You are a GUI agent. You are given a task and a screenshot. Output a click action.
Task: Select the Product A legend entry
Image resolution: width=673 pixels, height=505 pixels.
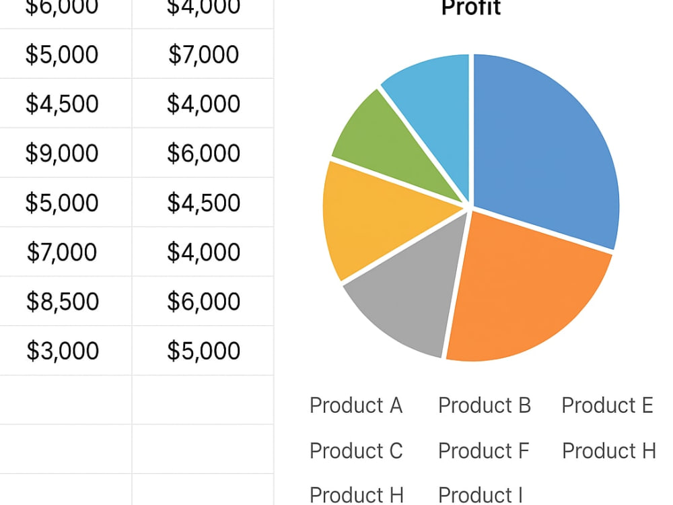pos(356,405)
